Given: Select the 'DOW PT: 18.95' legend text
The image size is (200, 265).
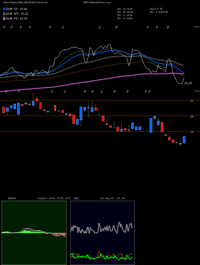Looking at the screenshot, I should (16, 18).
